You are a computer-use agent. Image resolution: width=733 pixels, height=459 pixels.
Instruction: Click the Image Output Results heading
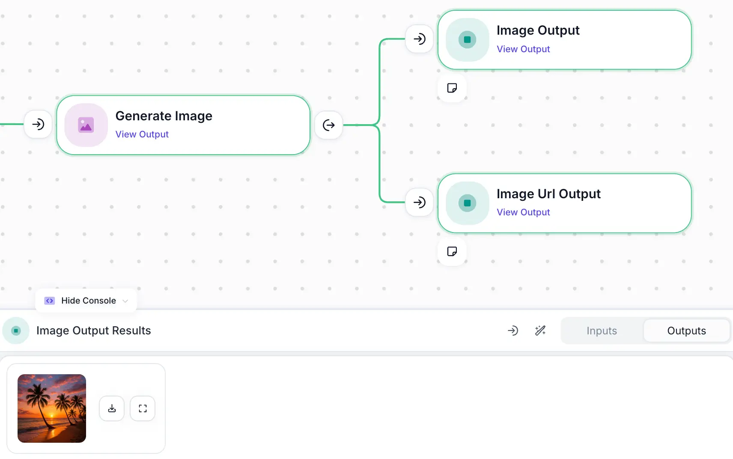[x=94, y=331]
